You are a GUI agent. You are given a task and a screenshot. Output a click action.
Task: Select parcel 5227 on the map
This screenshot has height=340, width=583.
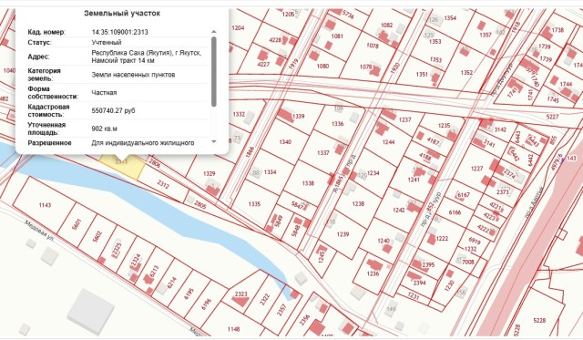click(x=553, y=117)
